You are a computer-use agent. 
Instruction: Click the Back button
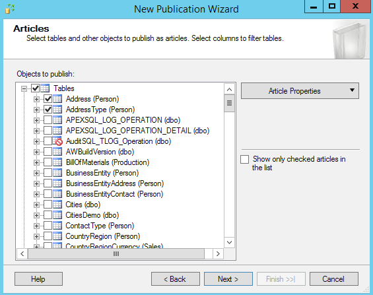[176, 279]
